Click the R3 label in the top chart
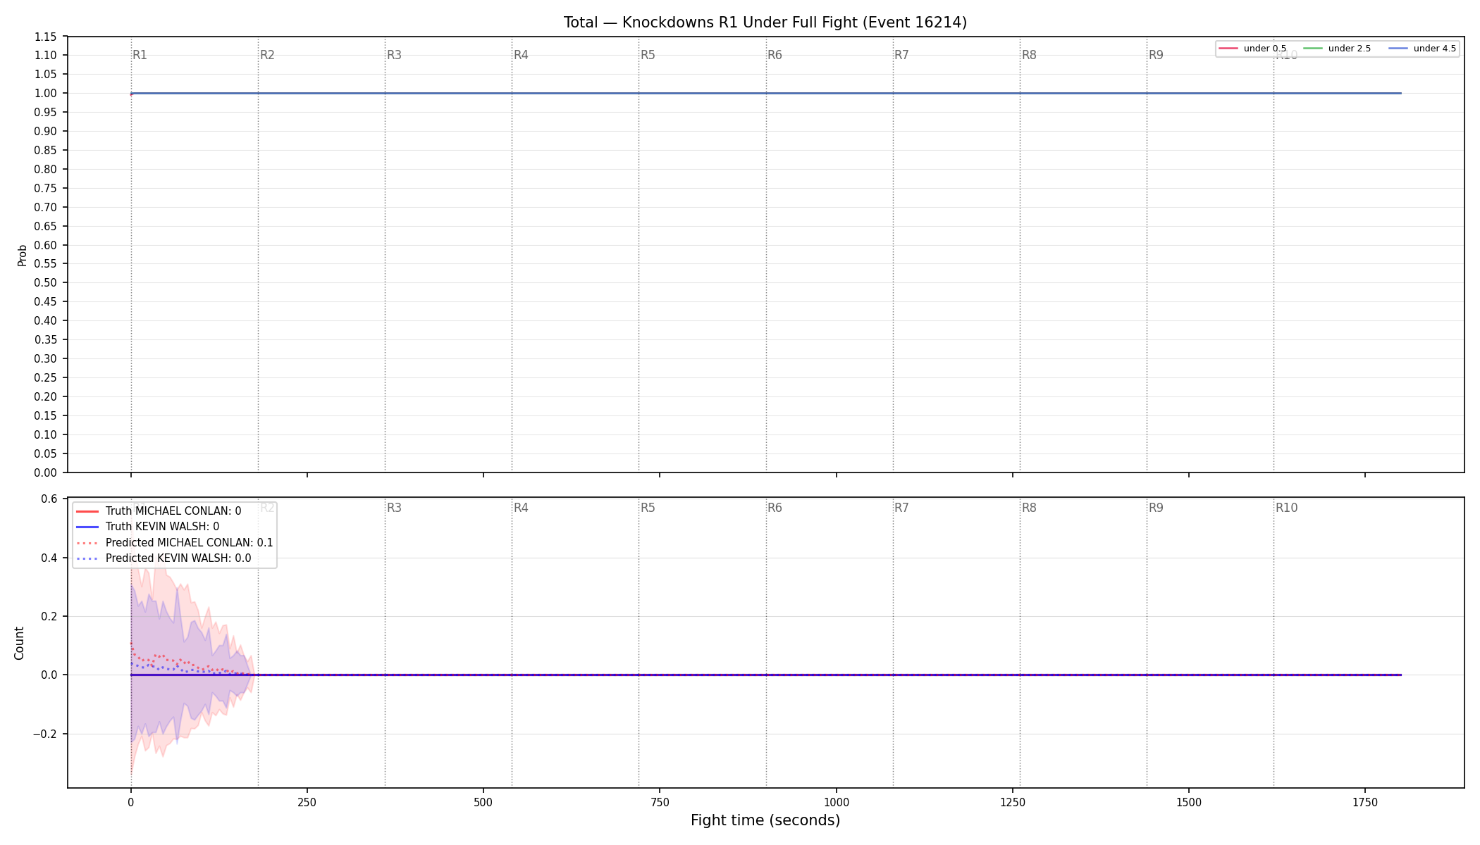This screenshot has width=1480, height=845. 394,55
